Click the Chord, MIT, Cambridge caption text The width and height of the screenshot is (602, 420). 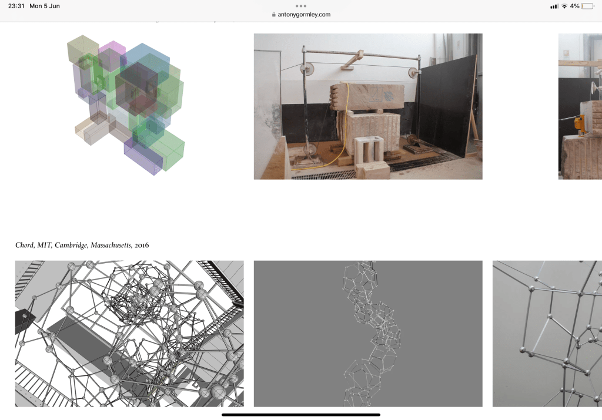click(x=82, y=245)
